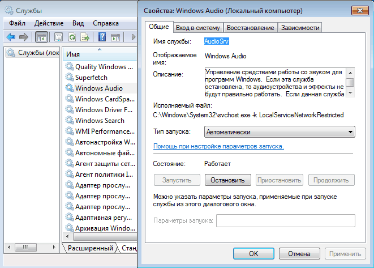Click the Запустить button
Screen dimensions: 374x268
(177, 180)
